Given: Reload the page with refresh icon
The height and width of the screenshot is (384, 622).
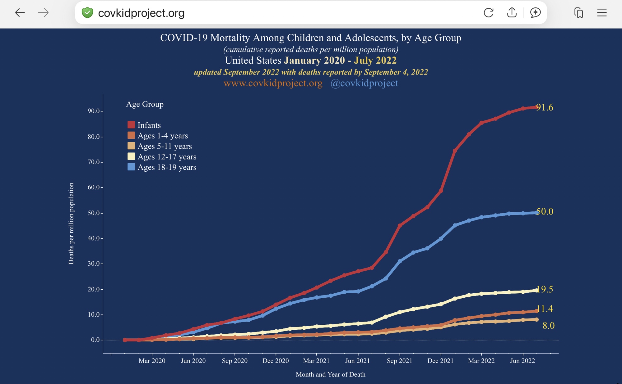Looking at the screenshot, I should pyautogui.click(x=489, y=13).
